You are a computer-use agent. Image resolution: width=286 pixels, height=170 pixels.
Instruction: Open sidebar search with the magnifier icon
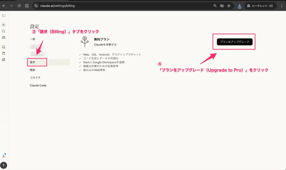point(3,31)
